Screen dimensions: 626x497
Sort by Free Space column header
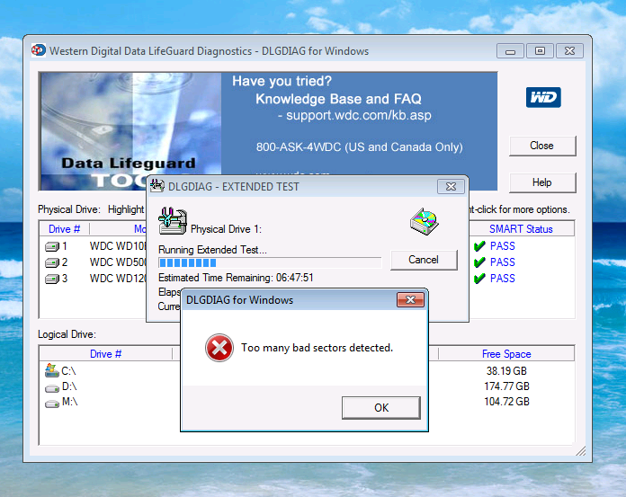pos(505,354)
